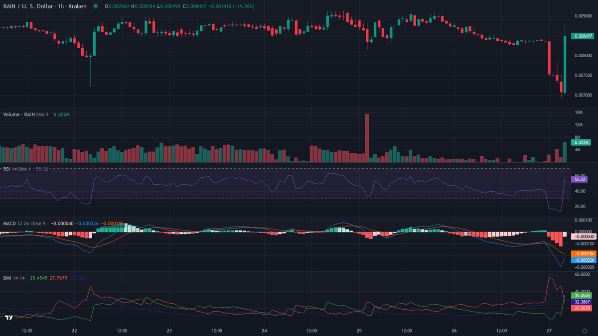Screen dimensions: 598x336
Task: Click the 27 date on the time axis
Action: pos(549,331)
